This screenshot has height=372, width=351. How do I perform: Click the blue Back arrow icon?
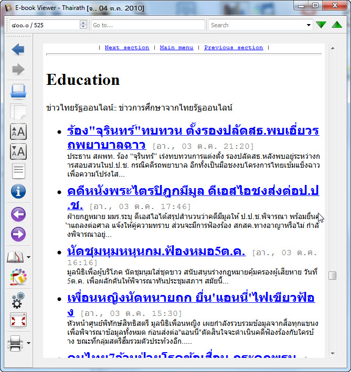tap(18, 50)
